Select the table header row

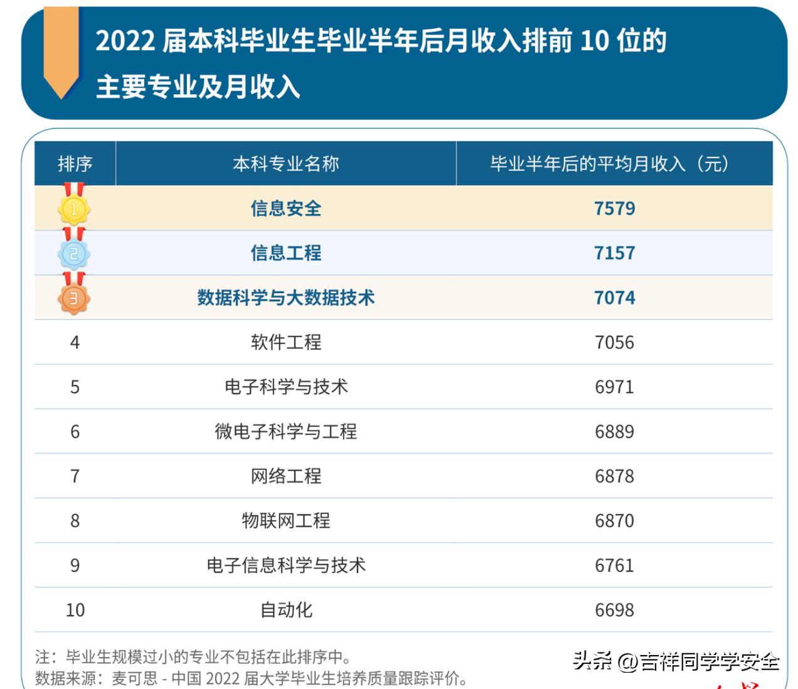402,163
